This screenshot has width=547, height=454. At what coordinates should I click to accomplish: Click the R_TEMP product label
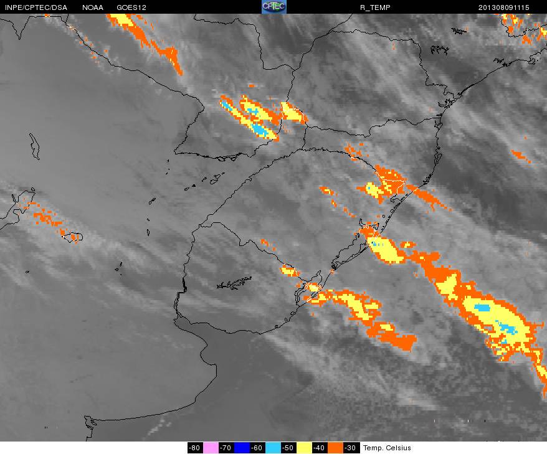point(375,7)
